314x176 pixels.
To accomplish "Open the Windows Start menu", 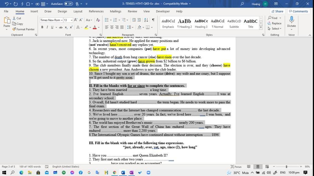I will [x=4, y=173].
